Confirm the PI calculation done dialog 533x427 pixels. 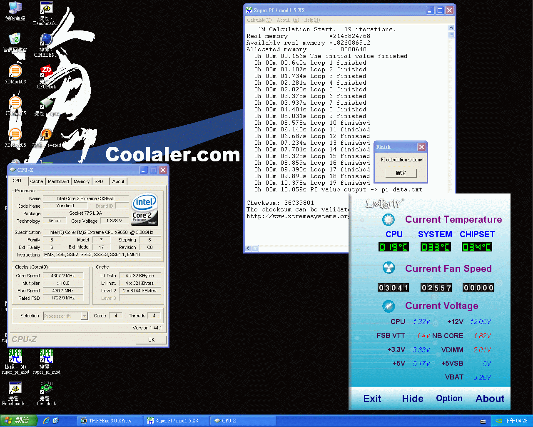tap(401, 173)
